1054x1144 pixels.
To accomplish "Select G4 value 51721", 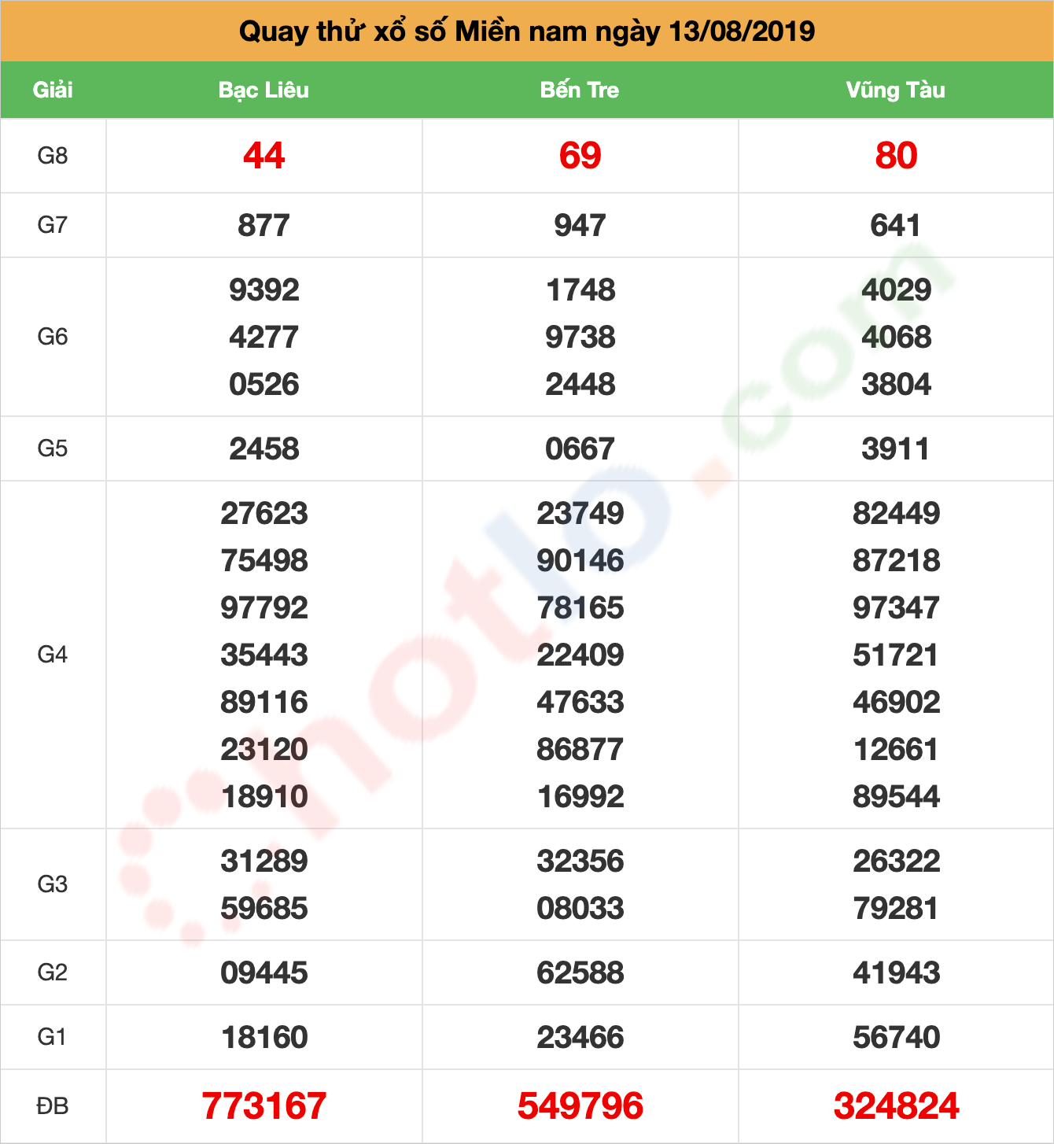I will click(896, 655).
